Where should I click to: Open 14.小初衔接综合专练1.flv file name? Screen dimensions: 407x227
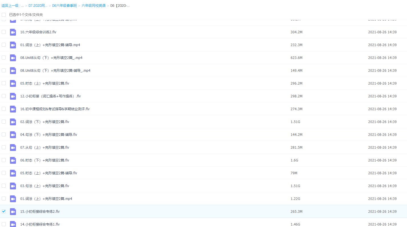click(x=40, y=224)
